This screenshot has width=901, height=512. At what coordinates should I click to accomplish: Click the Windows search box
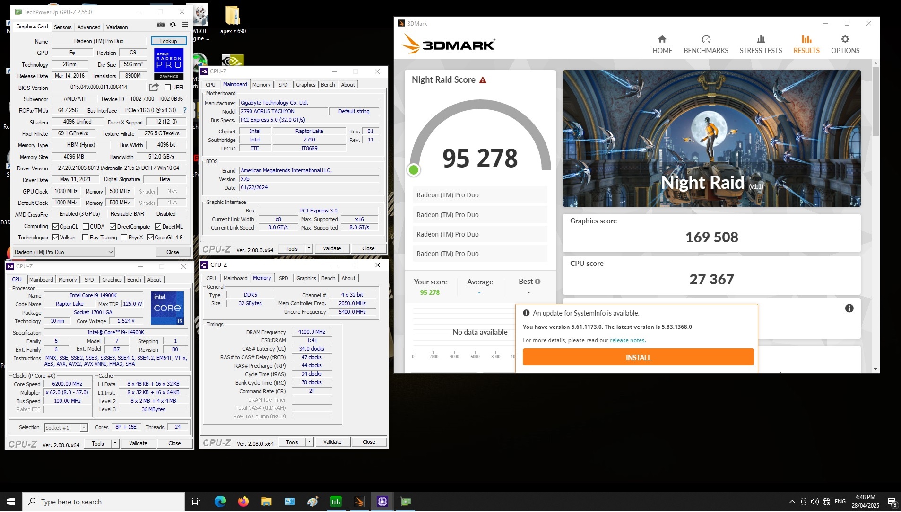(103, 502)
